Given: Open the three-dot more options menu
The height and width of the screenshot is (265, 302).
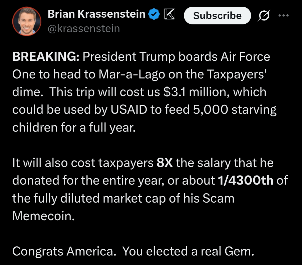Looking at the screenshot, I should click(x=284, y=15).
